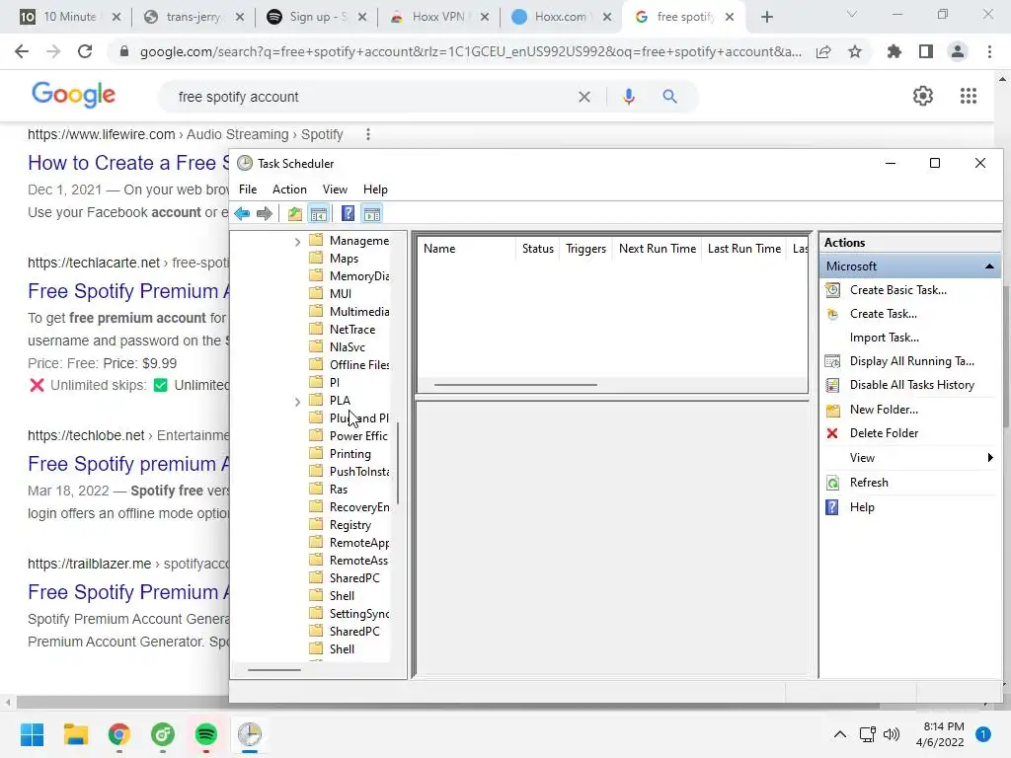The width and height of the screenshot is (1011, 758).
Task: Open Chrome side panel icon
Action: coord(926,51)
